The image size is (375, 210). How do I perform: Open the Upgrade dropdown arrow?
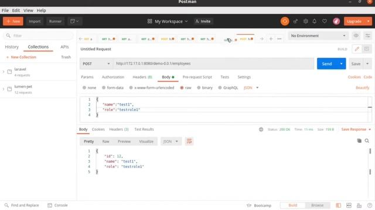click(369, 21)
